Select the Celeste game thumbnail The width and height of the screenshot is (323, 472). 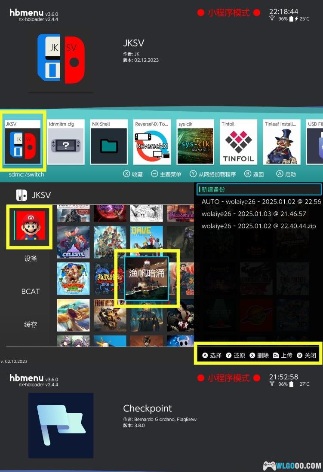pyautogui.click(x=73, y=242)
